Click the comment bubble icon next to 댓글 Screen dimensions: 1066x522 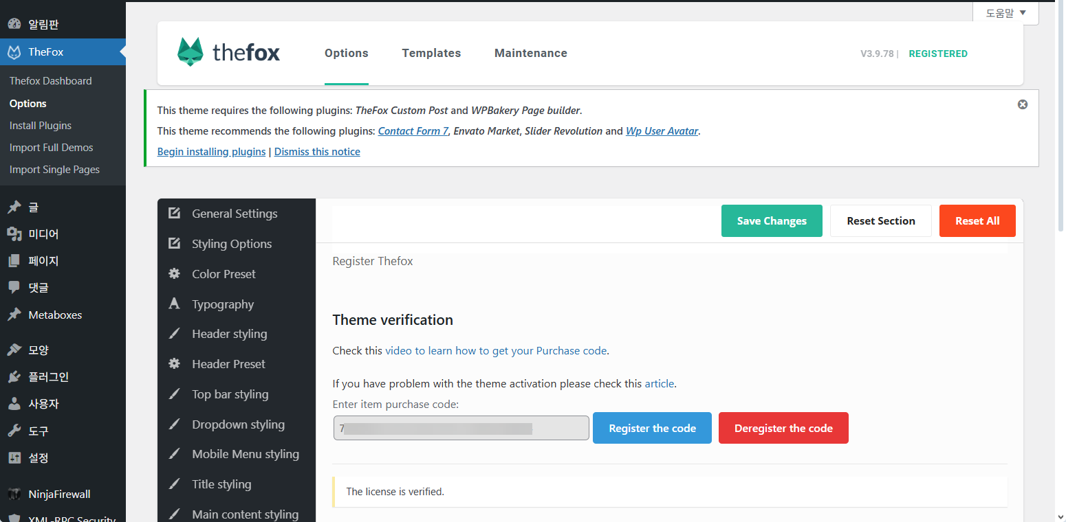click(14, 288)
